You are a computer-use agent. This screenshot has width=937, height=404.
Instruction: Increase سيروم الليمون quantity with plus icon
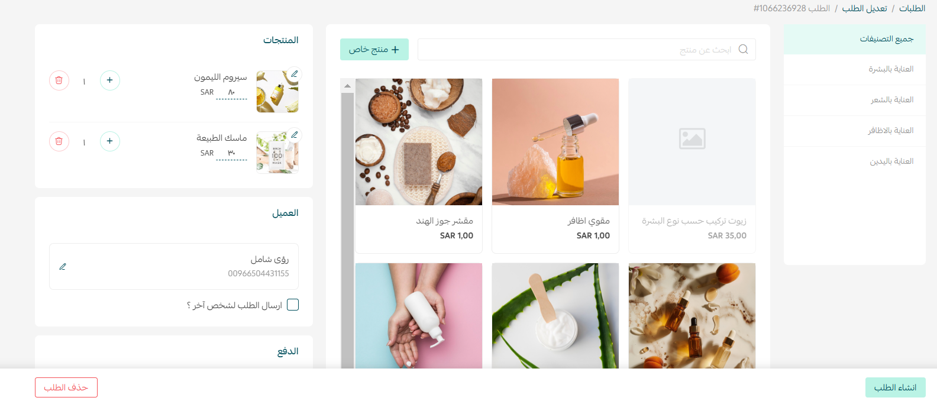(110, 80)
